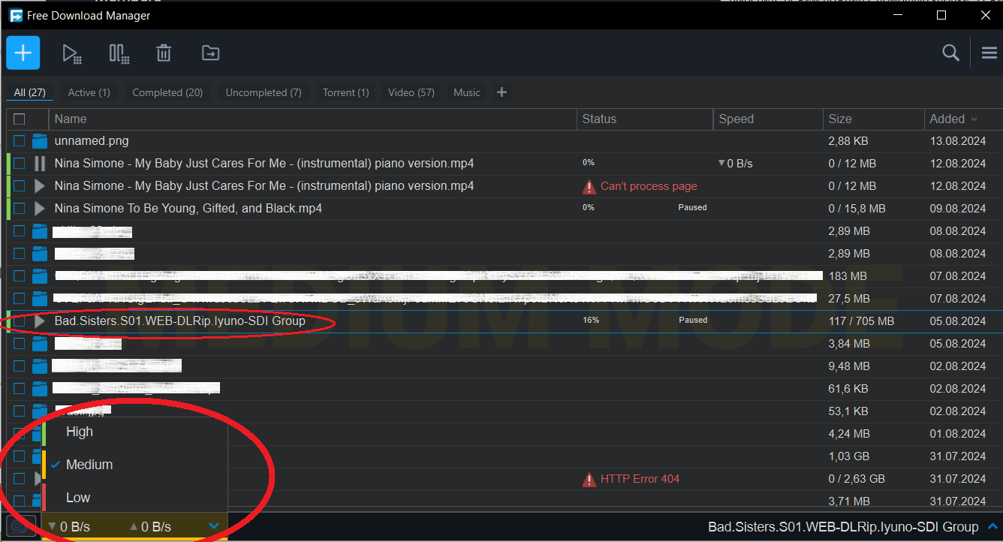Click the warning icon next to HTTP Error 404

click(589, 479)
